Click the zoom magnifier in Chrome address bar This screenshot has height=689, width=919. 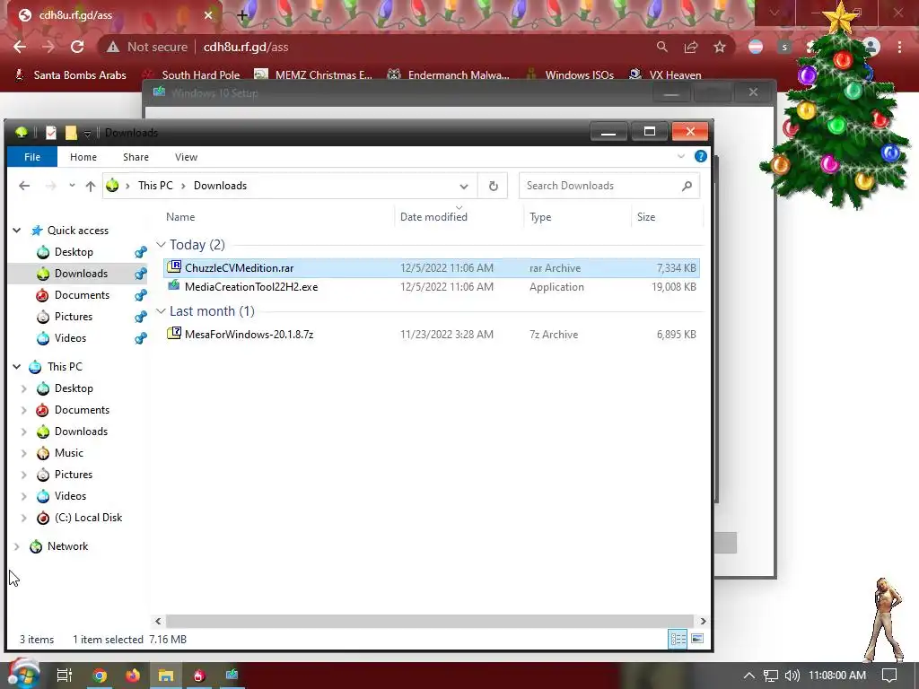(x=662, y=47)
